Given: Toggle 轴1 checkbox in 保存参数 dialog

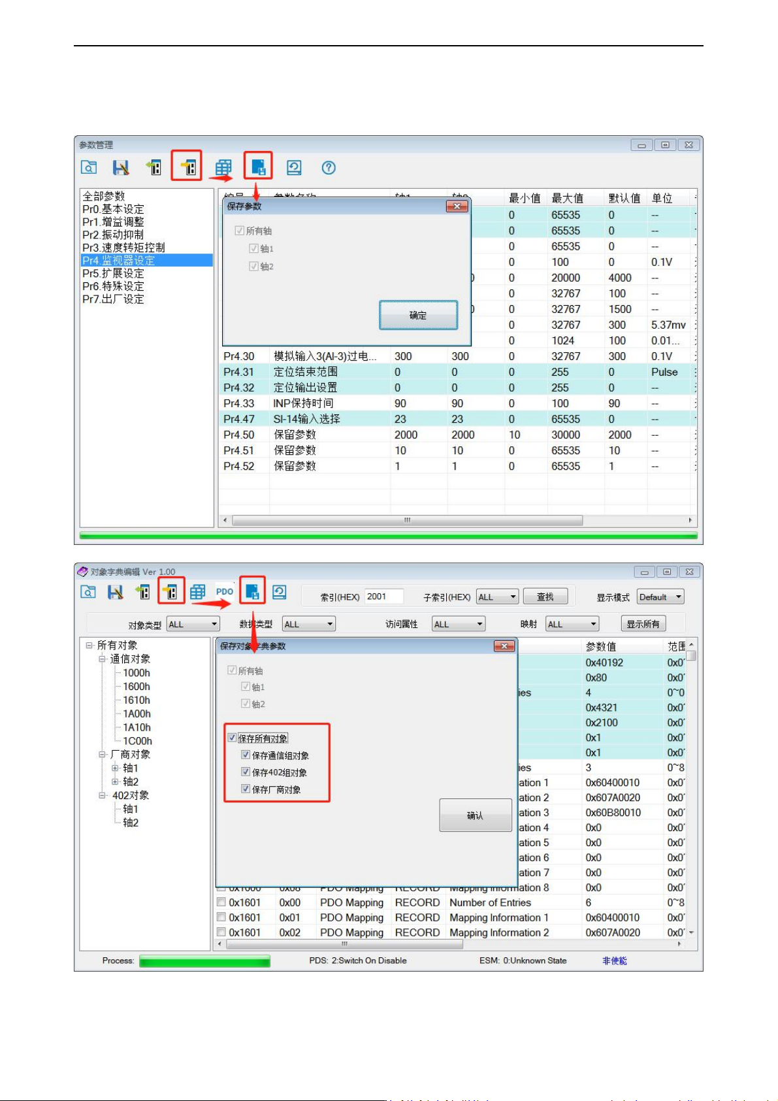Looking at the screenshot, I should [253, 248].
